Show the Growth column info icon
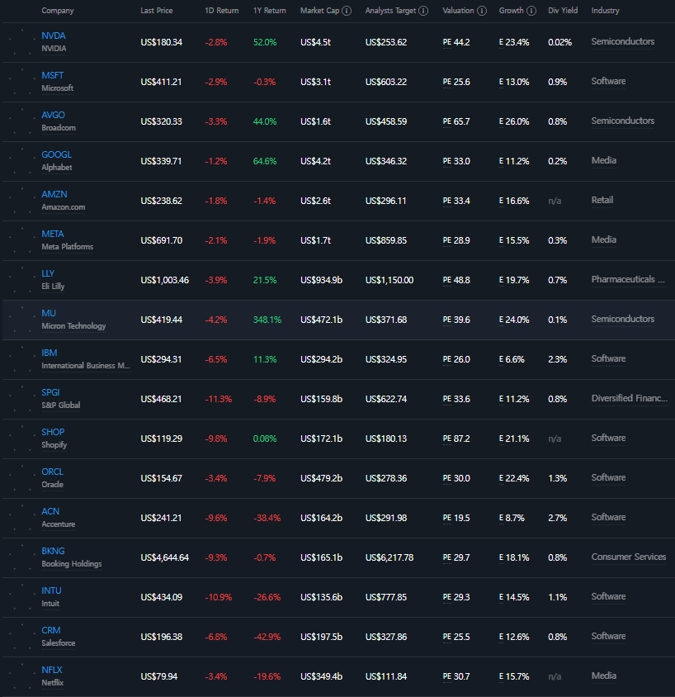This screenshot has height=697, width=675. coord(531,11)
